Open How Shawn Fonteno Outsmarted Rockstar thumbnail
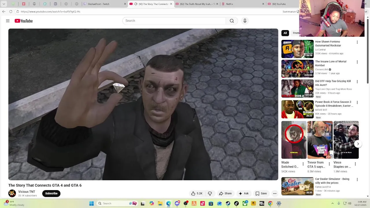Image resolution: width=370 pixels, height=208 pixels. click(297, 49)
